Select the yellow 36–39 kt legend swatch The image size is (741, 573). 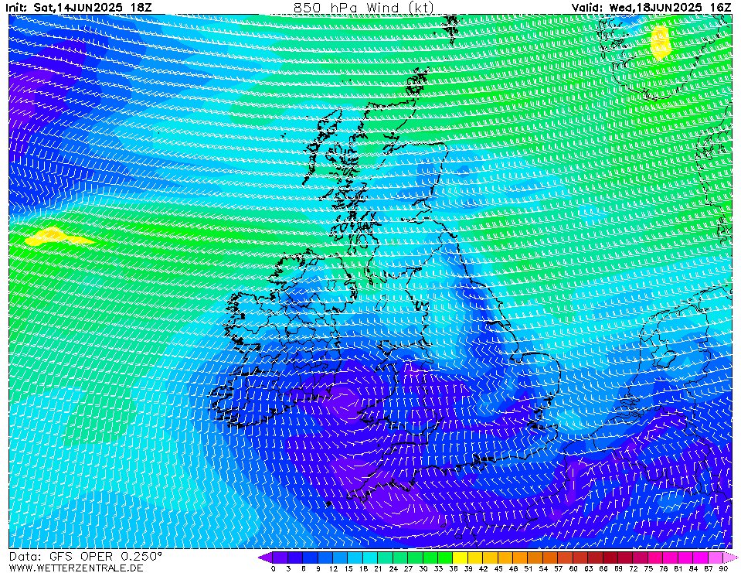[461, 558]
